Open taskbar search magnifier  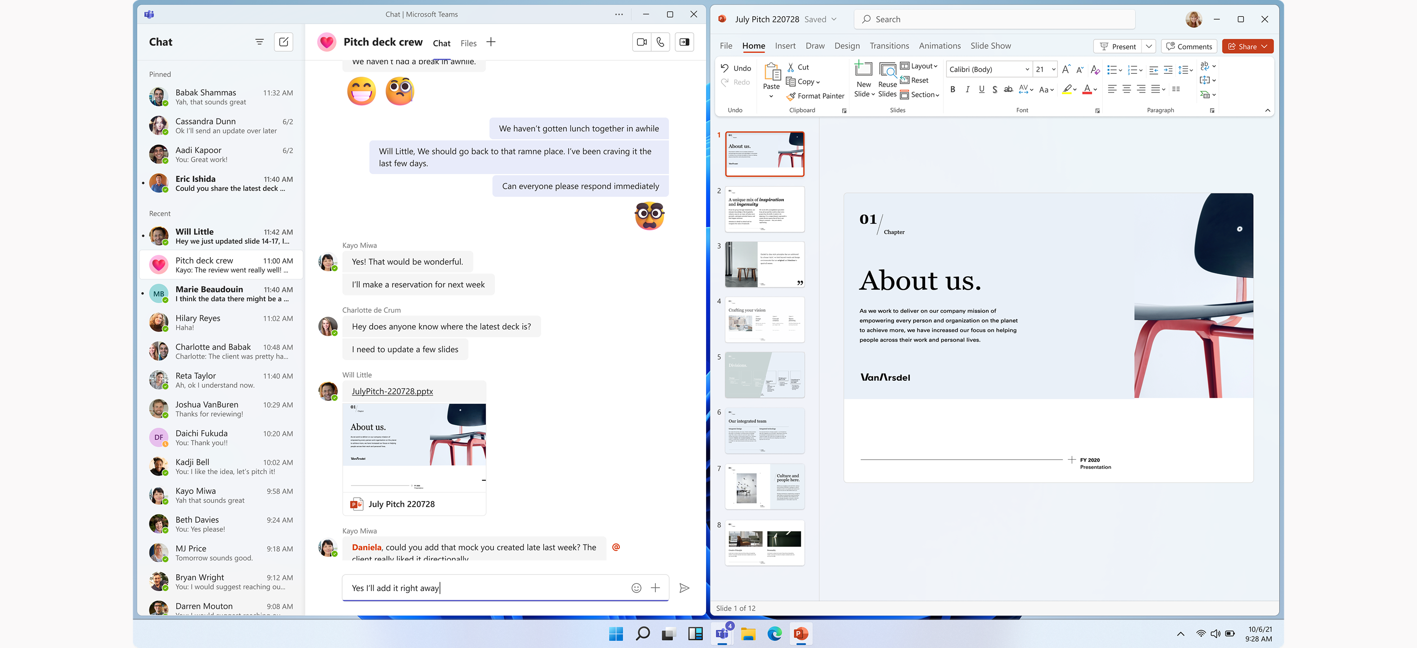642,634
